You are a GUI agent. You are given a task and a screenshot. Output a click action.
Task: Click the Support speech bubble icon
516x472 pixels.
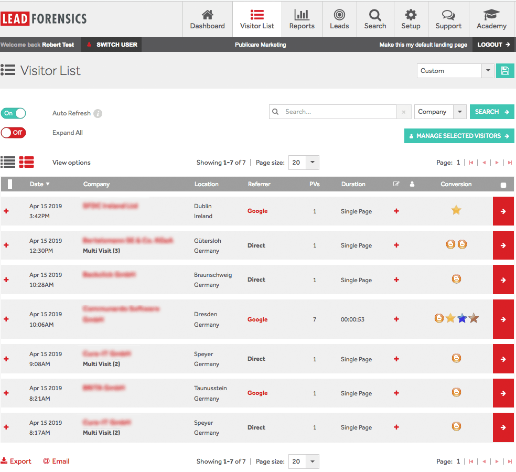coord(448,16)
